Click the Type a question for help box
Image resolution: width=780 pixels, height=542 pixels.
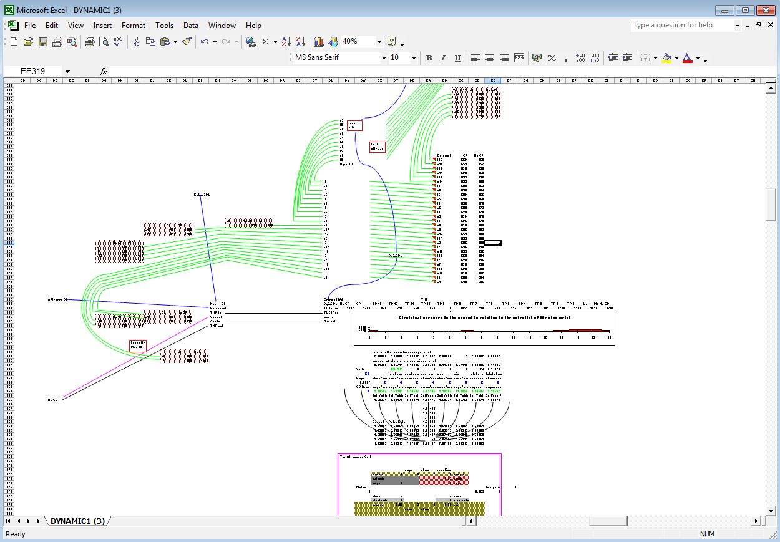681,26
